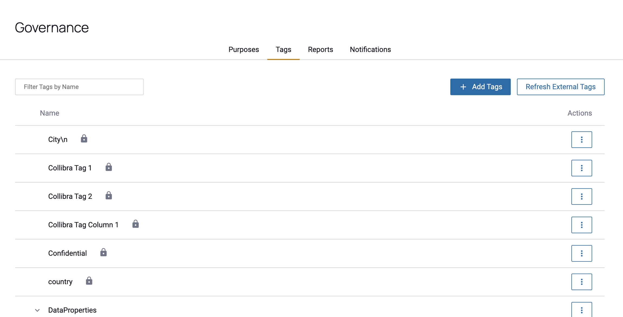Viewport: 623px width, 317px height.
Task: Open three-dot menu for Collibra Tag 2
Action: coord(581,196)
